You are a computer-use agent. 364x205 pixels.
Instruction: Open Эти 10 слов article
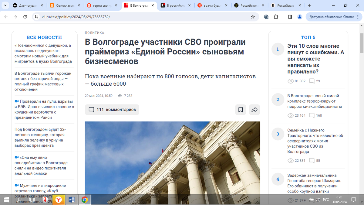[316, 59]
